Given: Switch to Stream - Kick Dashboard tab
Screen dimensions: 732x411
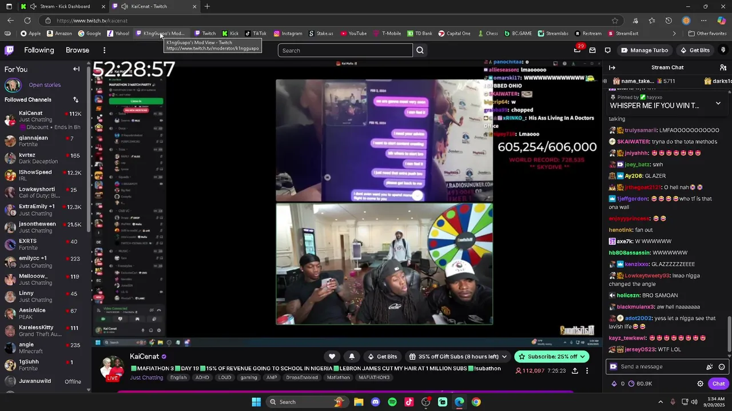Looking at the screenshot, I should pos(63,6).
